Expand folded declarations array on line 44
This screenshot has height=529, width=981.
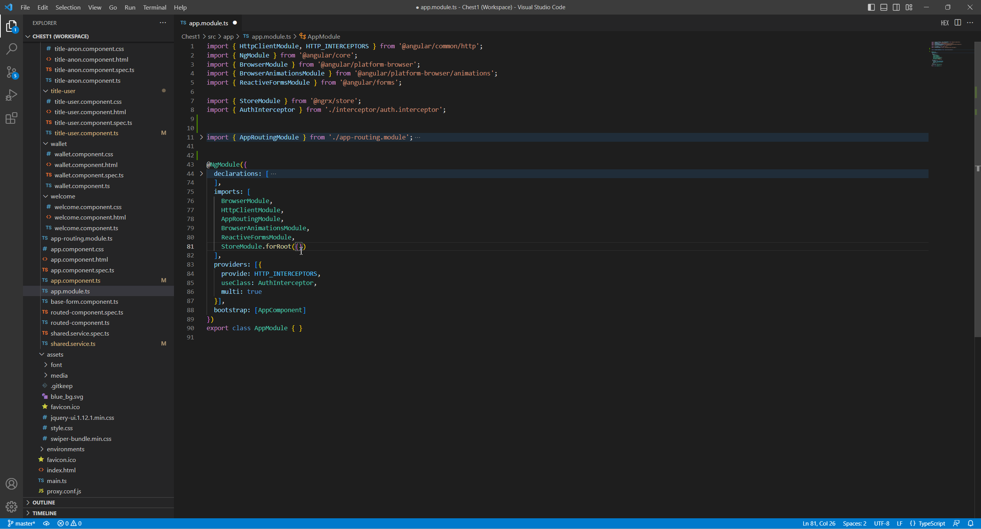(x=202, y=174)
